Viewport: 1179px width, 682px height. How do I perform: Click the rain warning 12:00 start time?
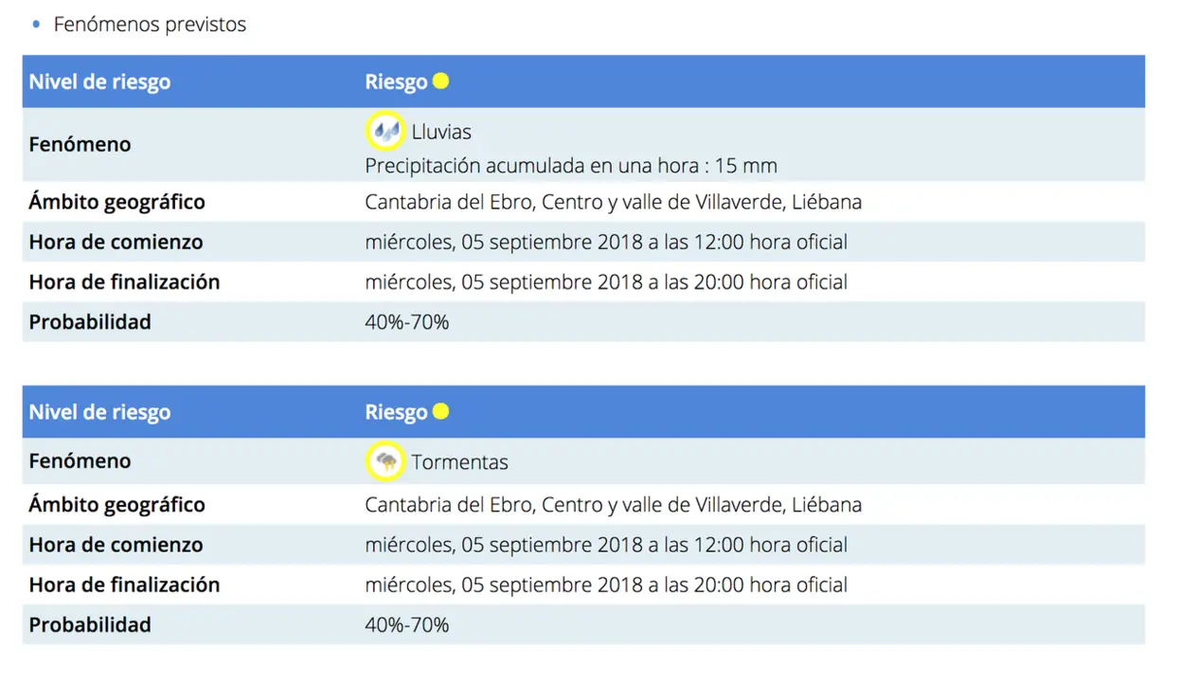719,242
